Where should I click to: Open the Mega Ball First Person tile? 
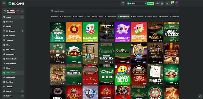pyautogui.click(x=90, y=53)
